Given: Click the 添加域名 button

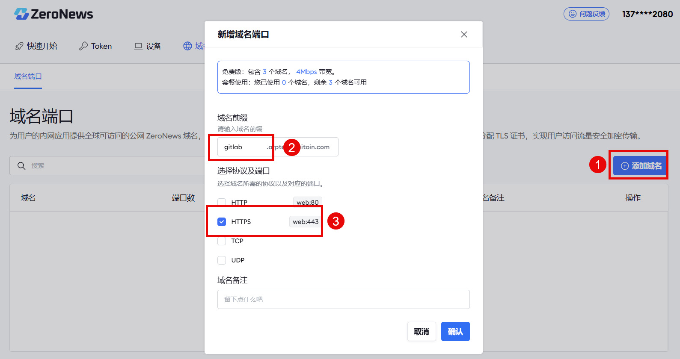Looking at the screenshot, I should 641,165.
